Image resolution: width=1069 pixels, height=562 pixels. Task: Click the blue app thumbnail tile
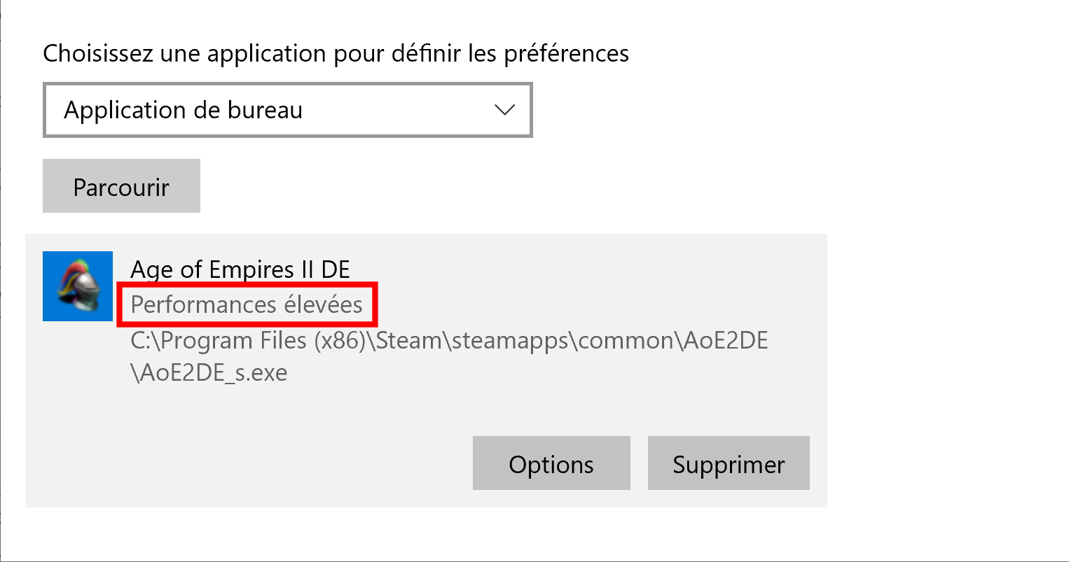coord(78,286)
